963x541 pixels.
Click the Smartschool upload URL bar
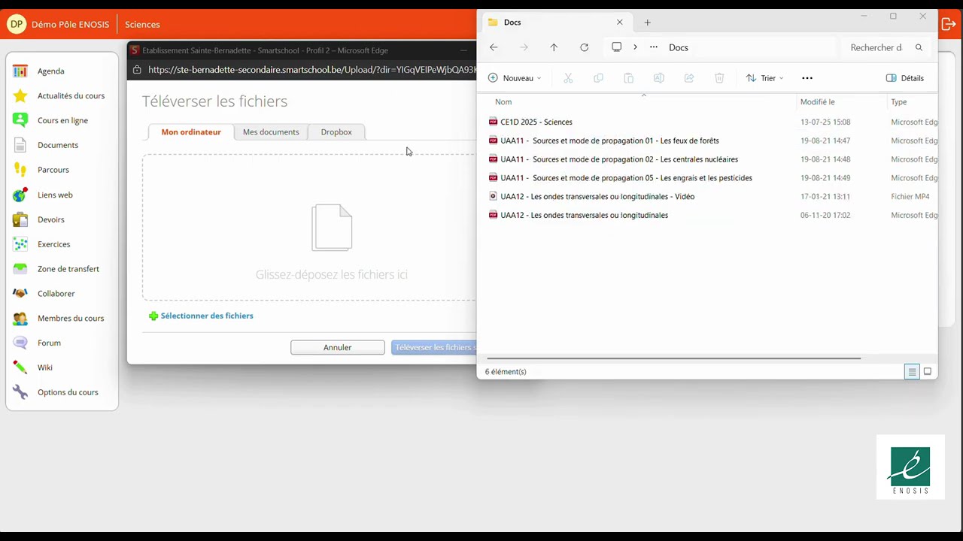click(311, 70)
